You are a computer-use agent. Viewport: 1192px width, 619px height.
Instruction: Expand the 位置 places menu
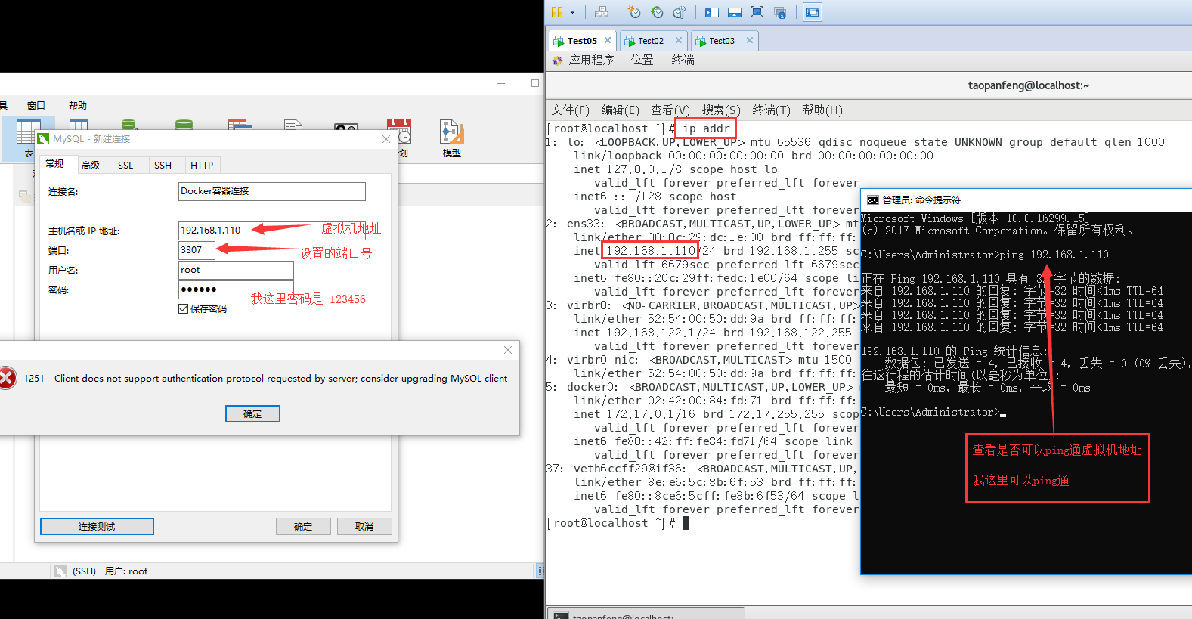click(x=642, y=60)
